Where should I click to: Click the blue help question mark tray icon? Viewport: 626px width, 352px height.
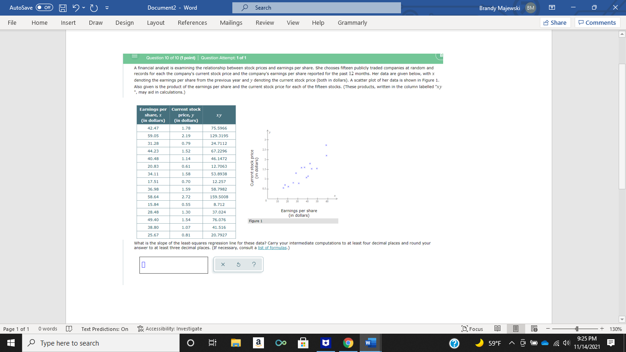coord(454,343)
